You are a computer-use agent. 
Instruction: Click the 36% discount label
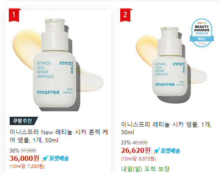(x=14, y=151)
